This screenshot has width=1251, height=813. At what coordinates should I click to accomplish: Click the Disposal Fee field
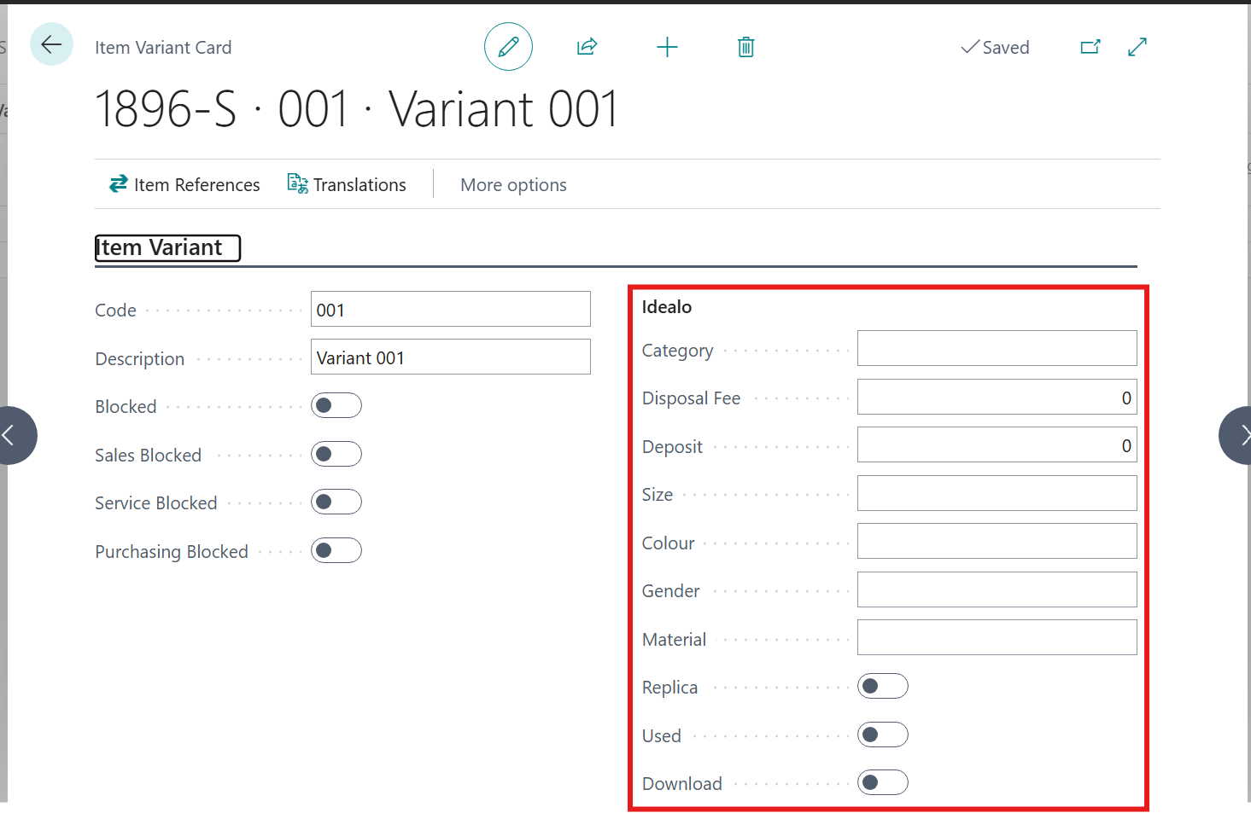pos(997,398)
